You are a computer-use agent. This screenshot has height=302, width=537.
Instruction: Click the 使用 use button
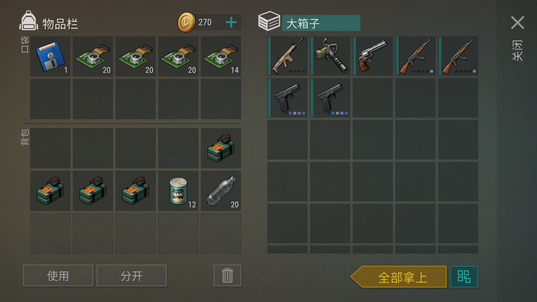(58, 276)
